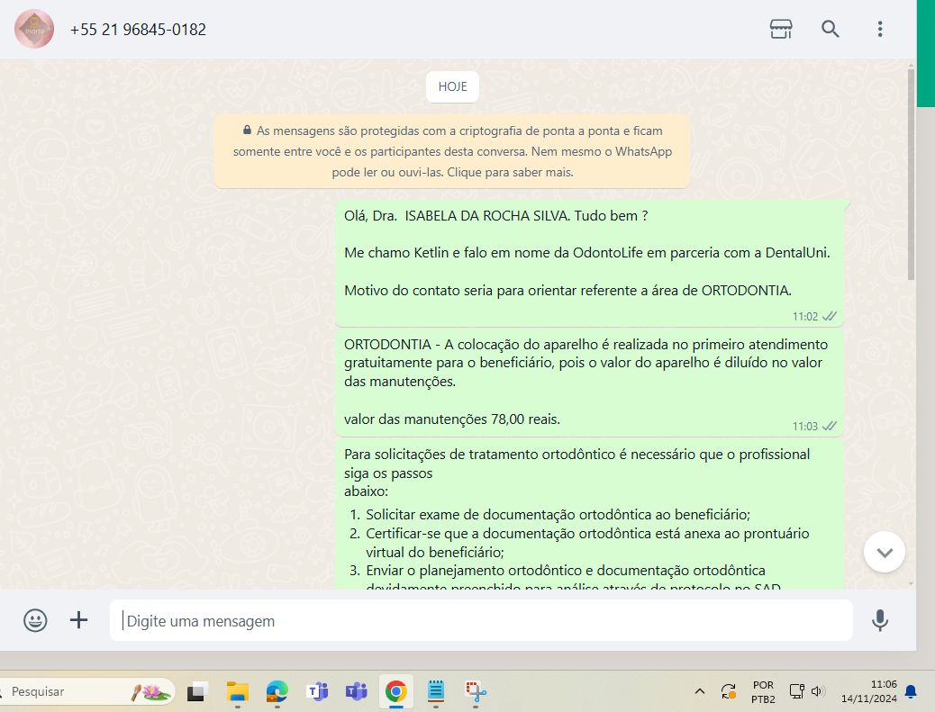Open Task View on the taskbar
Viewport: 935px width, 712px height.
(x=197, y=691)
